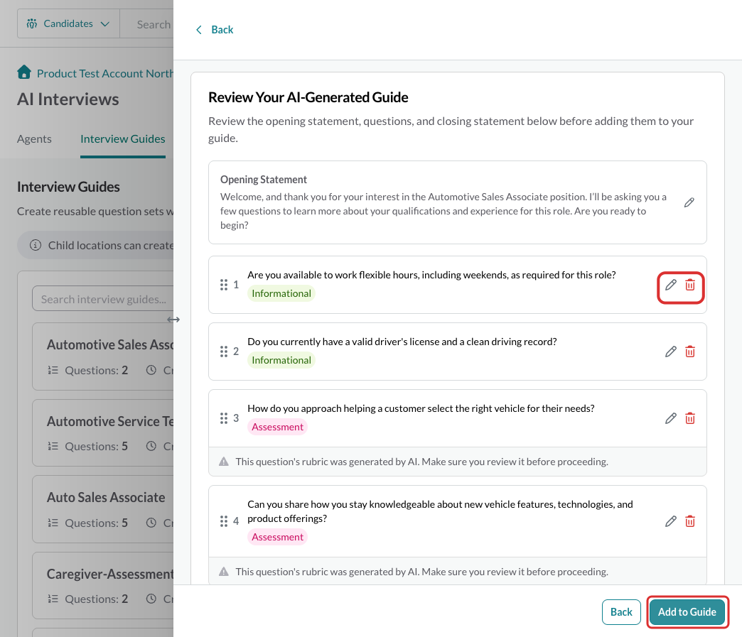Edit question 4 about vehicle features knowledge

coord(670,521)
